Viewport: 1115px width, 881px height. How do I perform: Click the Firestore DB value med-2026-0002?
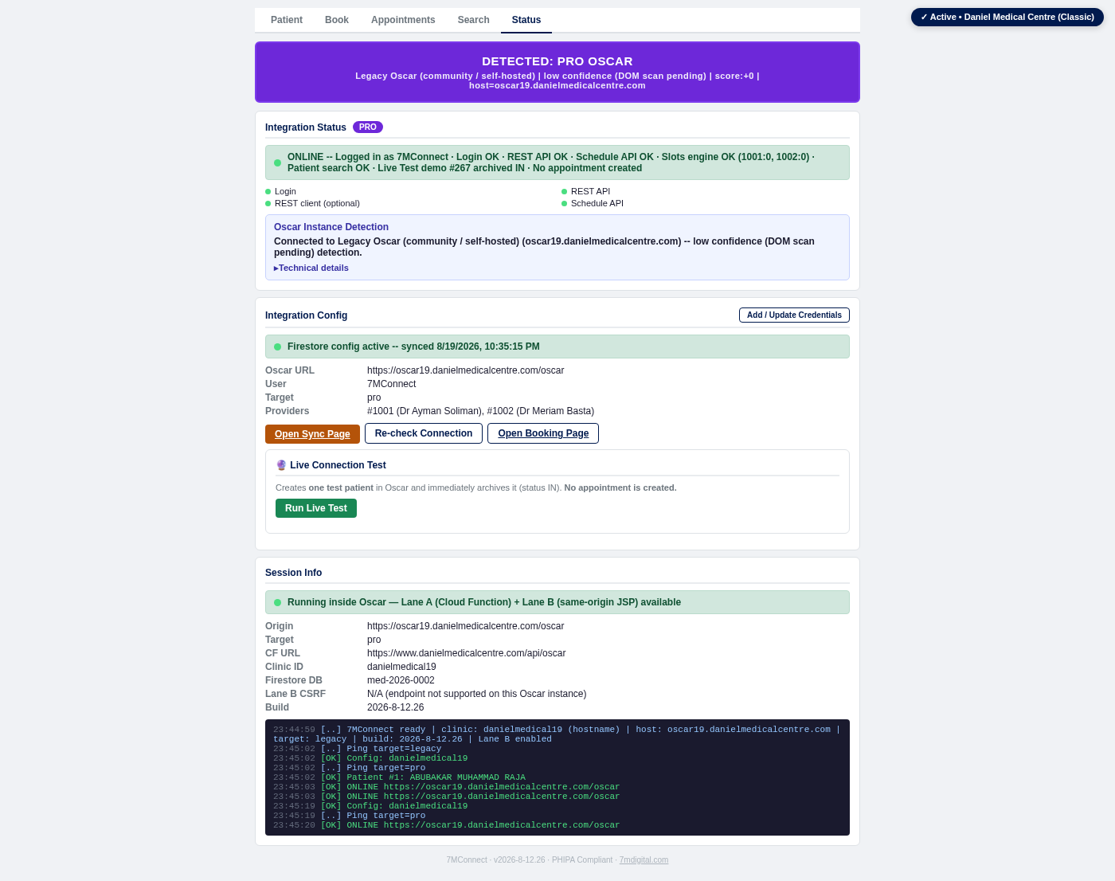tap(401, 680)
